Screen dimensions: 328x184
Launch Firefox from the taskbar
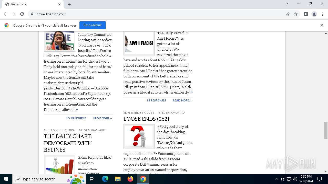pos(130,179)
